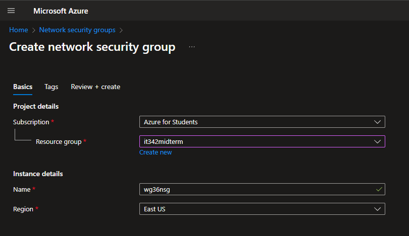Click the Create network security group heading

(x=92, y=47)
